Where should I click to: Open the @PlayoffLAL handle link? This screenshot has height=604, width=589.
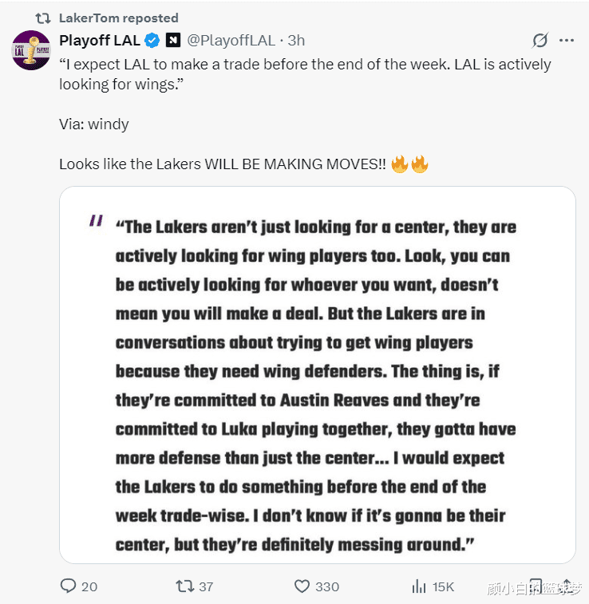(231, 41)
